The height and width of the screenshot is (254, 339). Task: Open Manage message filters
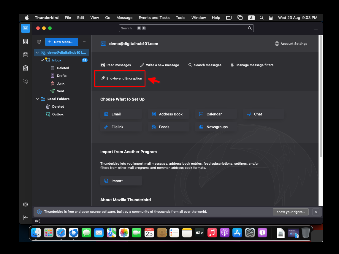pos(252,65)
